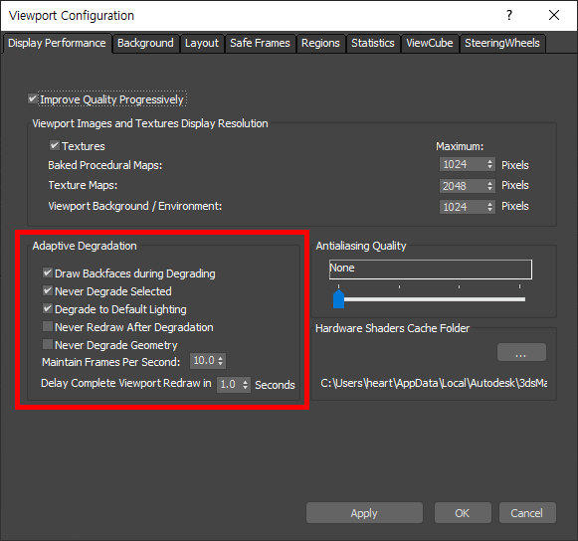This screenshot has height=541, width=578.
Task: Adjust Viewport Background / Environment spinner arrows
Action: coord(489,207)
